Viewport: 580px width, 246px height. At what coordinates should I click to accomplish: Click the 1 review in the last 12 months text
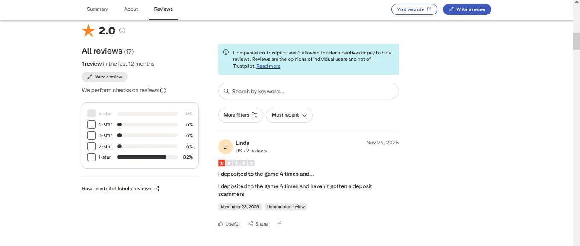pos(118,64)
